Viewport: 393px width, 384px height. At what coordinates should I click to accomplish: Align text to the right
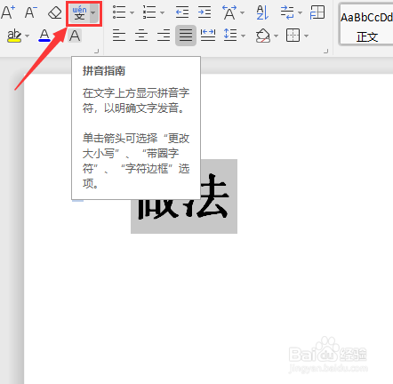[164, 36]
